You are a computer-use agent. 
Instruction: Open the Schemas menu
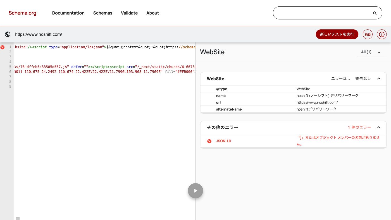[102, 13]
